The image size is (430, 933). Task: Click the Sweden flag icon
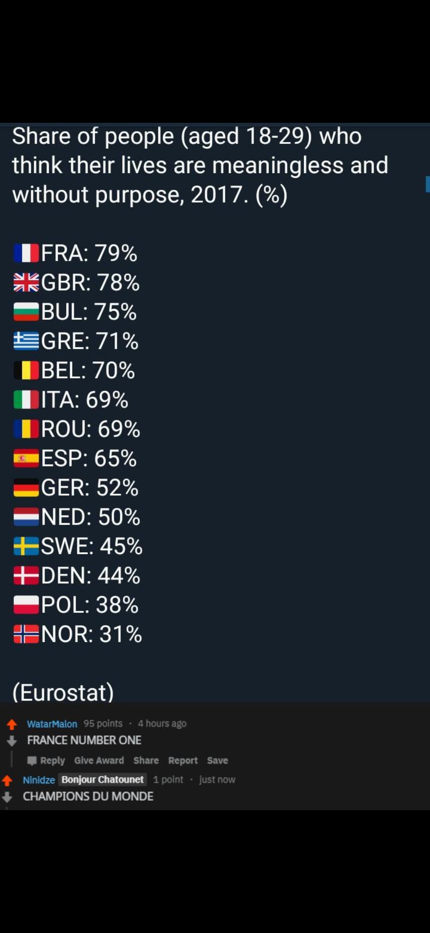[26, 546]
